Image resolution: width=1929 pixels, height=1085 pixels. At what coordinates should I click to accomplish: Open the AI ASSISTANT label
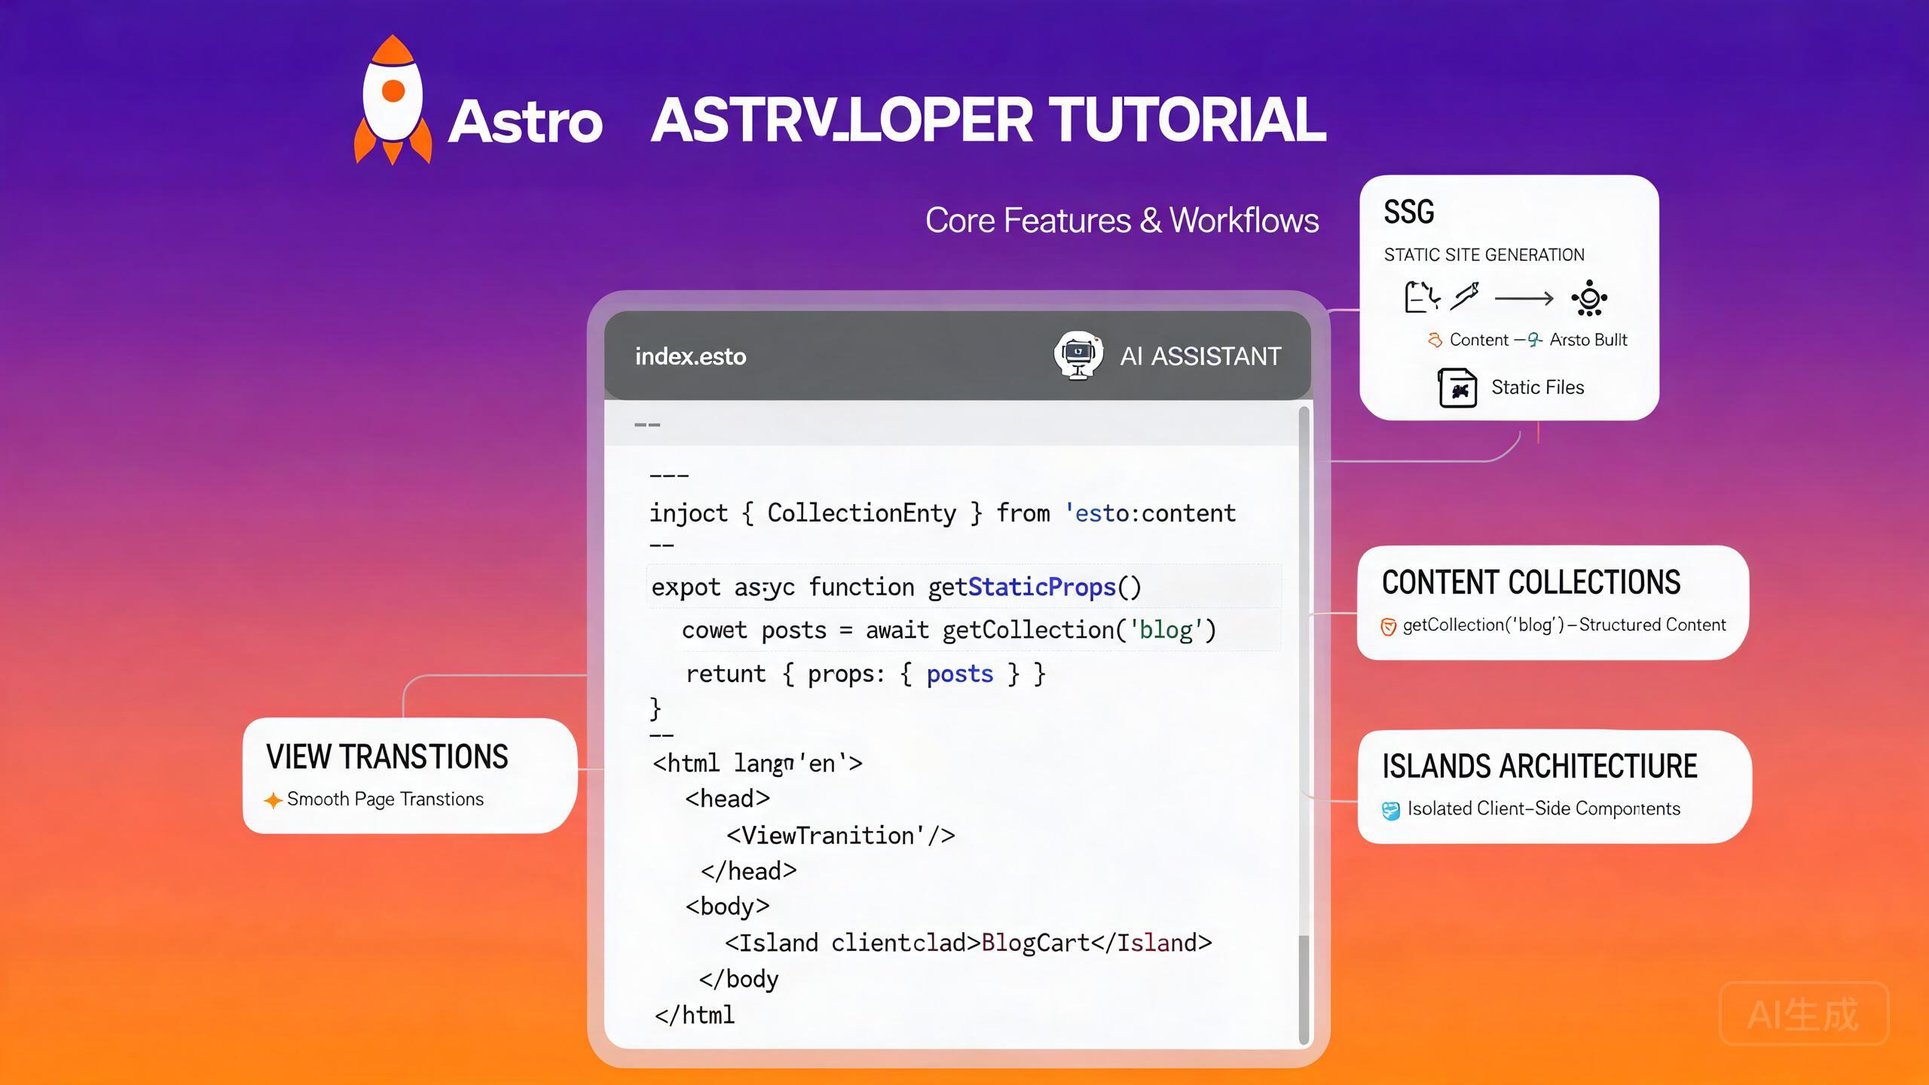click(x=1200, y=356)
